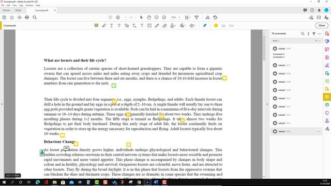
Task: Select the Eraser tool
Action: tap(164, 25)
